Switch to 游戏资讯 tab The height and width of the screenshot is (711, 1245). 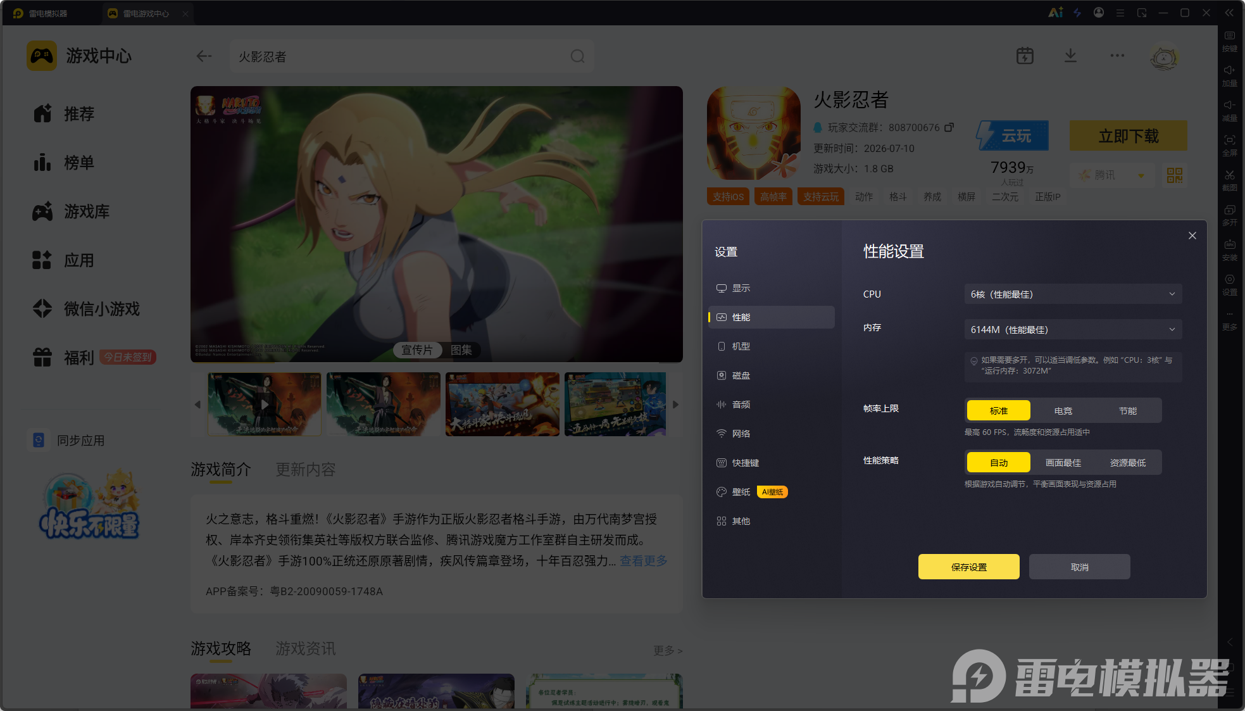306,649
